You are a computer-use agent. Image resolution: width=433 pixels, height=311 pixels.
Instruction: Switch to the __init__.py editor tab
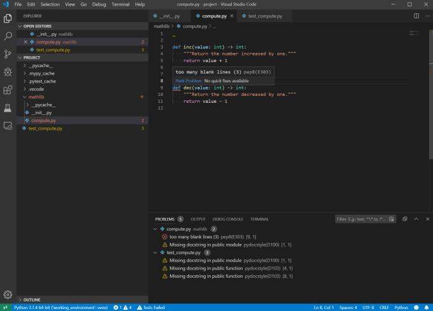pyautogui.click(x=169, y=16)
